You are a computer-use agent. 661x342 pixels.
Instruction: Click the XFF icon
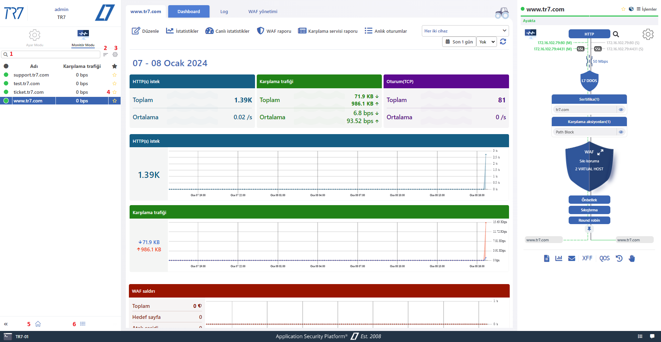pyautogui.click(x=587, y=258)
